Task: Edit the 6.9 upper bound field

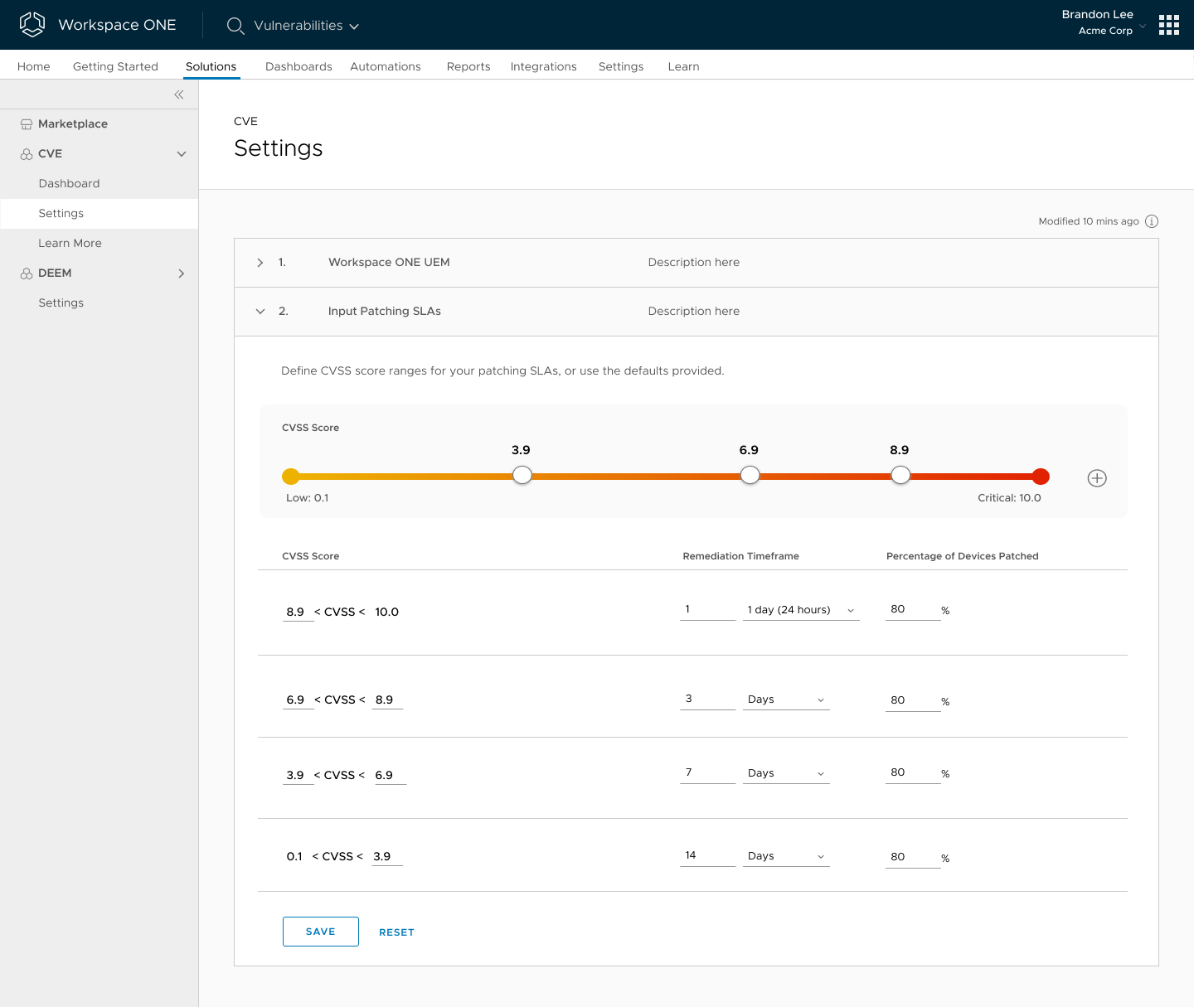Action: coord(391,776)
